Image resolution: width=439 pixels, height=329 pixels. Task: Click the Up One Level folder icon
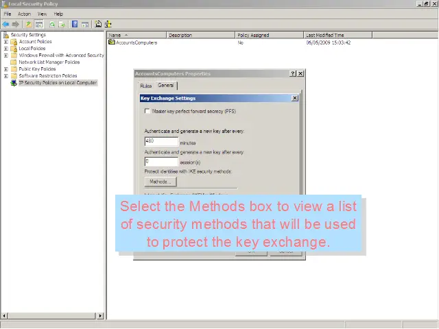click(29, 24)
